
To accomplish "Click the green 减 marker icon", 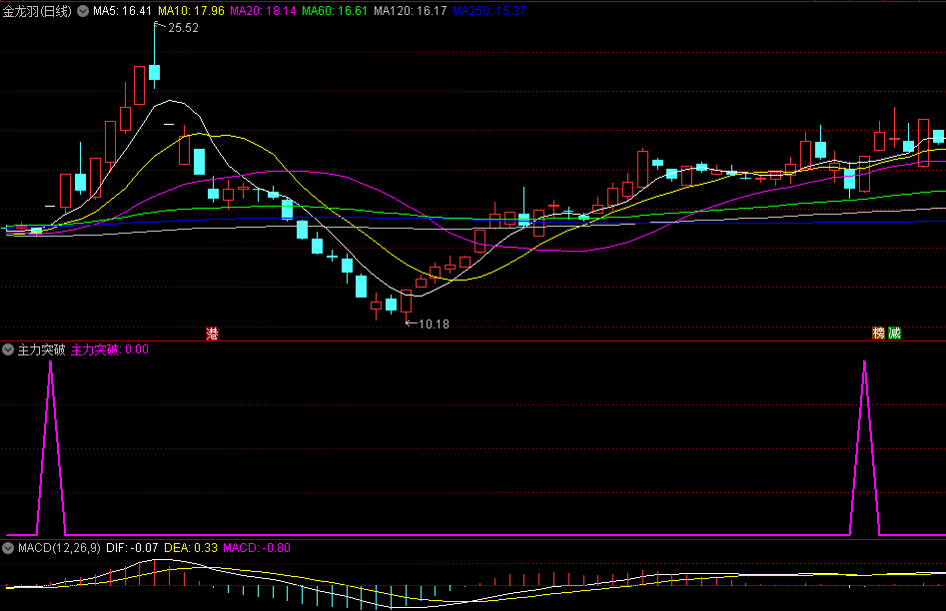I will point(894,332).
